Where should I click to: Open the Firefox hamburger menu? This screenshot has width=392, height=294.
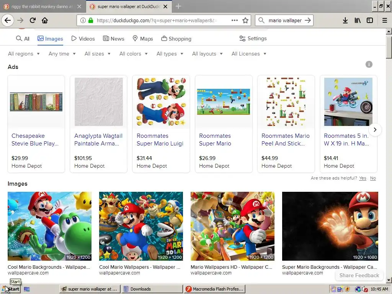coord(385,20)
